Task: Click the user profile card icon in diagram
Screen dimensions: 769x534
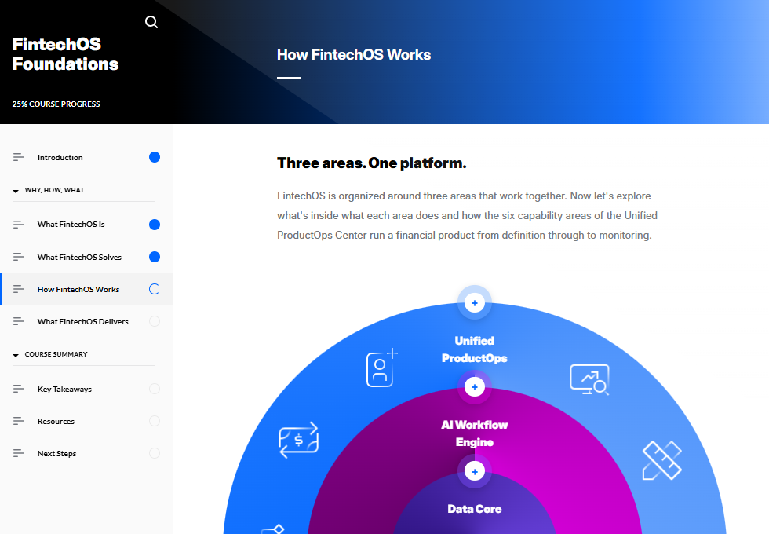Action: point(382,368)
